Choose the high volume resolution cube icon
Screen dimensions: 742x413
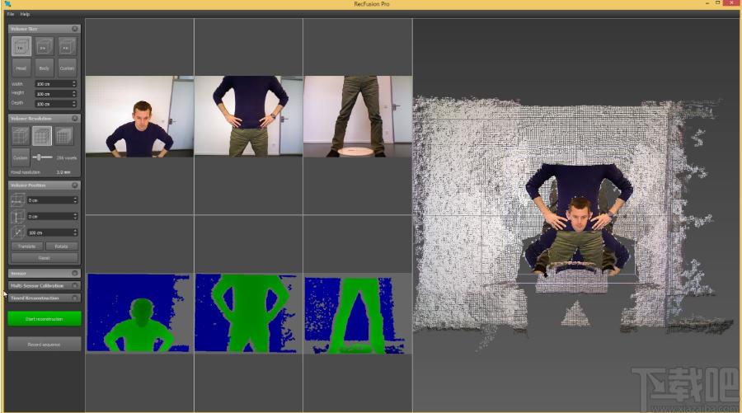click(63, 136)
